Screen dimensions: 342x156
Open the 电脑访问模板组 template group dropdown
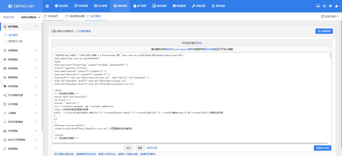30,17
